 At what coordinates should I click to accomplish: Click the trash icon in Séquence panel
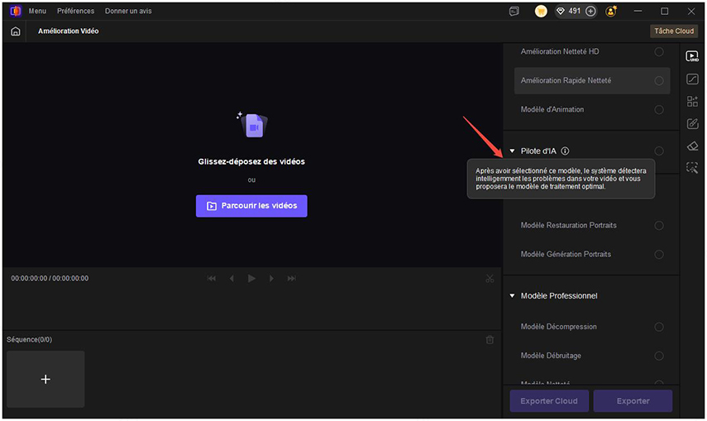[490, 340]
